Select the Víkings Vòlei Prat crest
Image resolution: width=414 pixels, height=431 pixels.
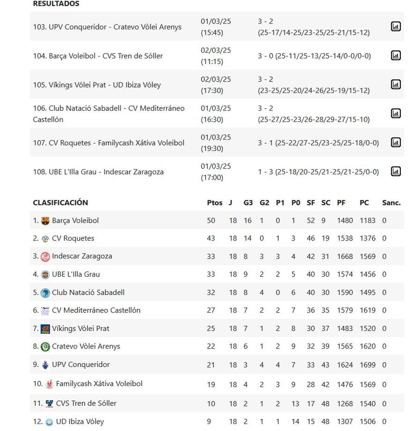pyautogui.click(x=45, y=328)
